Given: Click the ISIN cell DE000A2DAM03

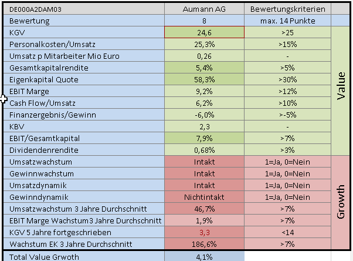Looking at the screenshot, I should 84,9.
